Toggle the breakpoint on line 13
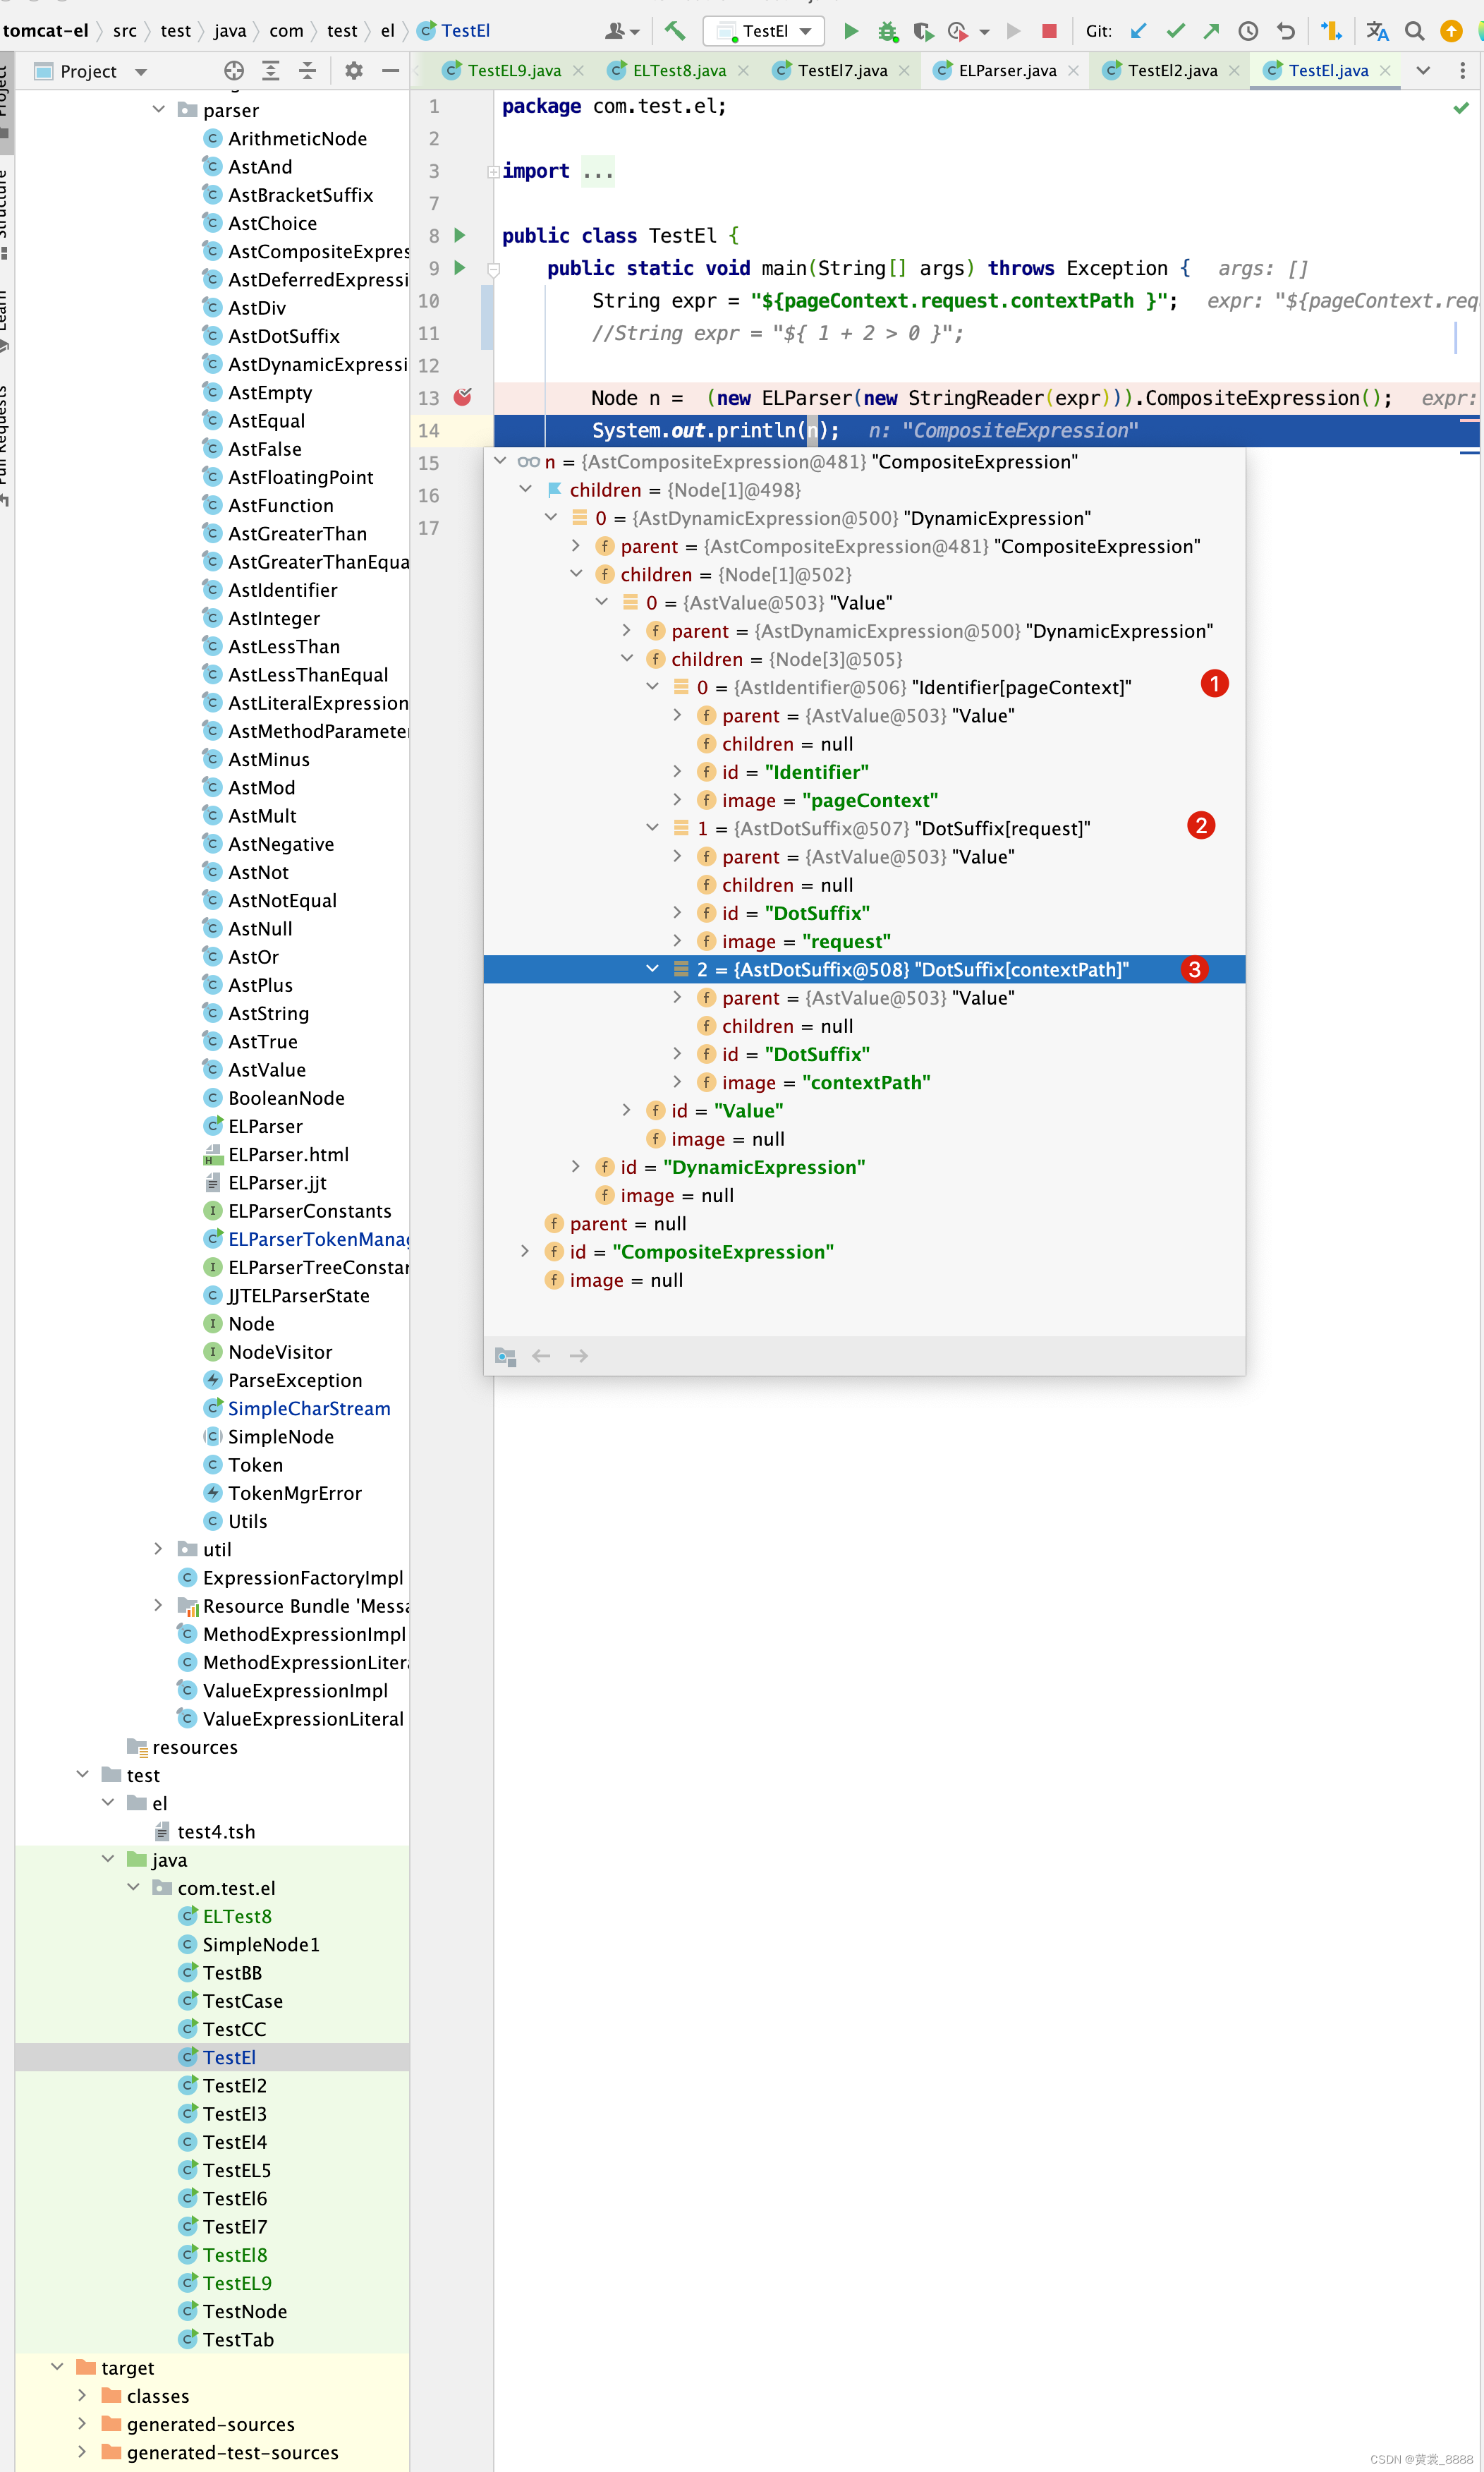This screenshot has height=2472, width=1484. pyautogui.click(x=463, y=397)
